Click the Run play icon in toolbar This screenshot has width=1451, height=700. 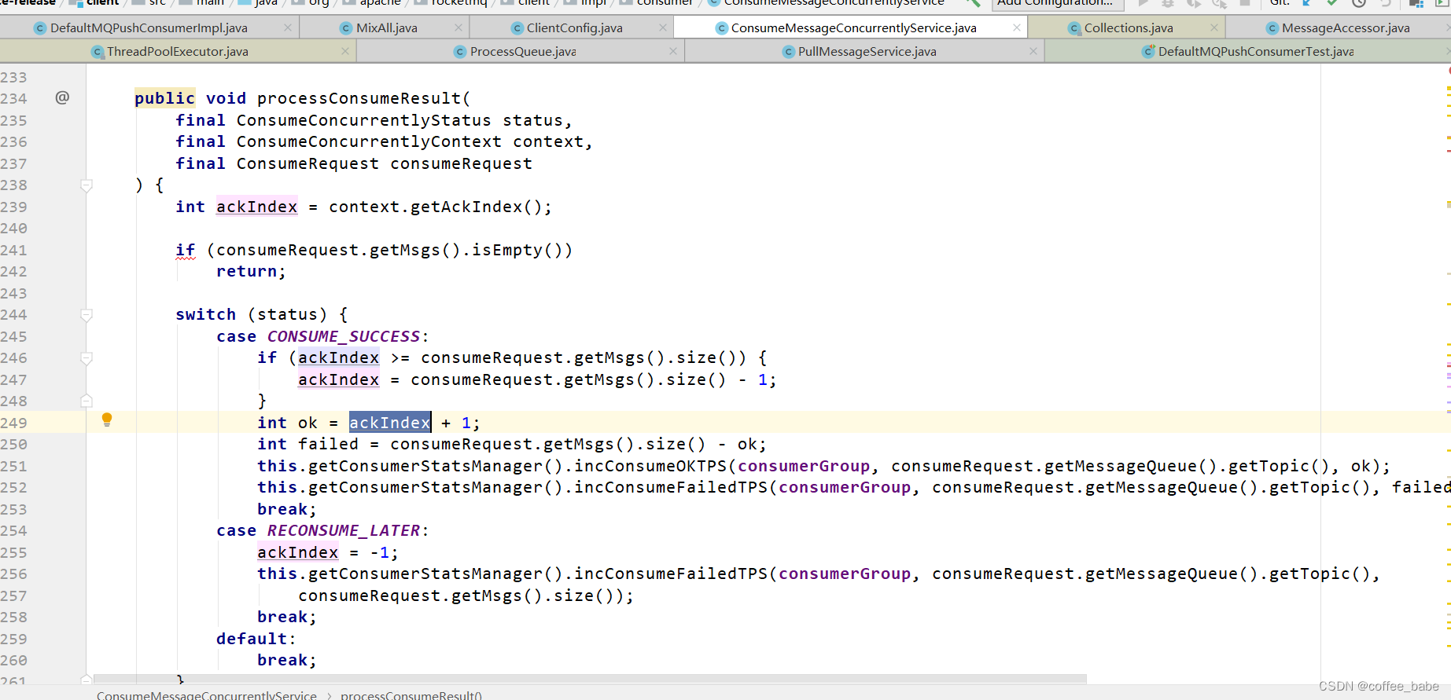click(1143, 2)
